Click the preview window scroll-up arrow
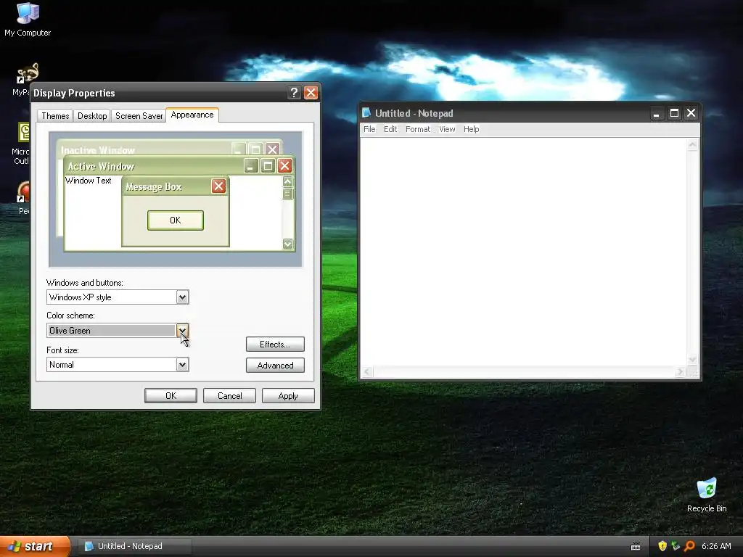This screenshot has height=557, width=743. [x=287, y=181]
